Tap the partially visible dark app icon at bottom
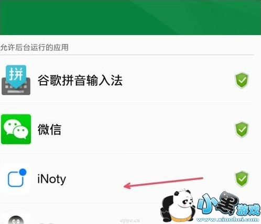The image size is (261, 224). (16, 220)
